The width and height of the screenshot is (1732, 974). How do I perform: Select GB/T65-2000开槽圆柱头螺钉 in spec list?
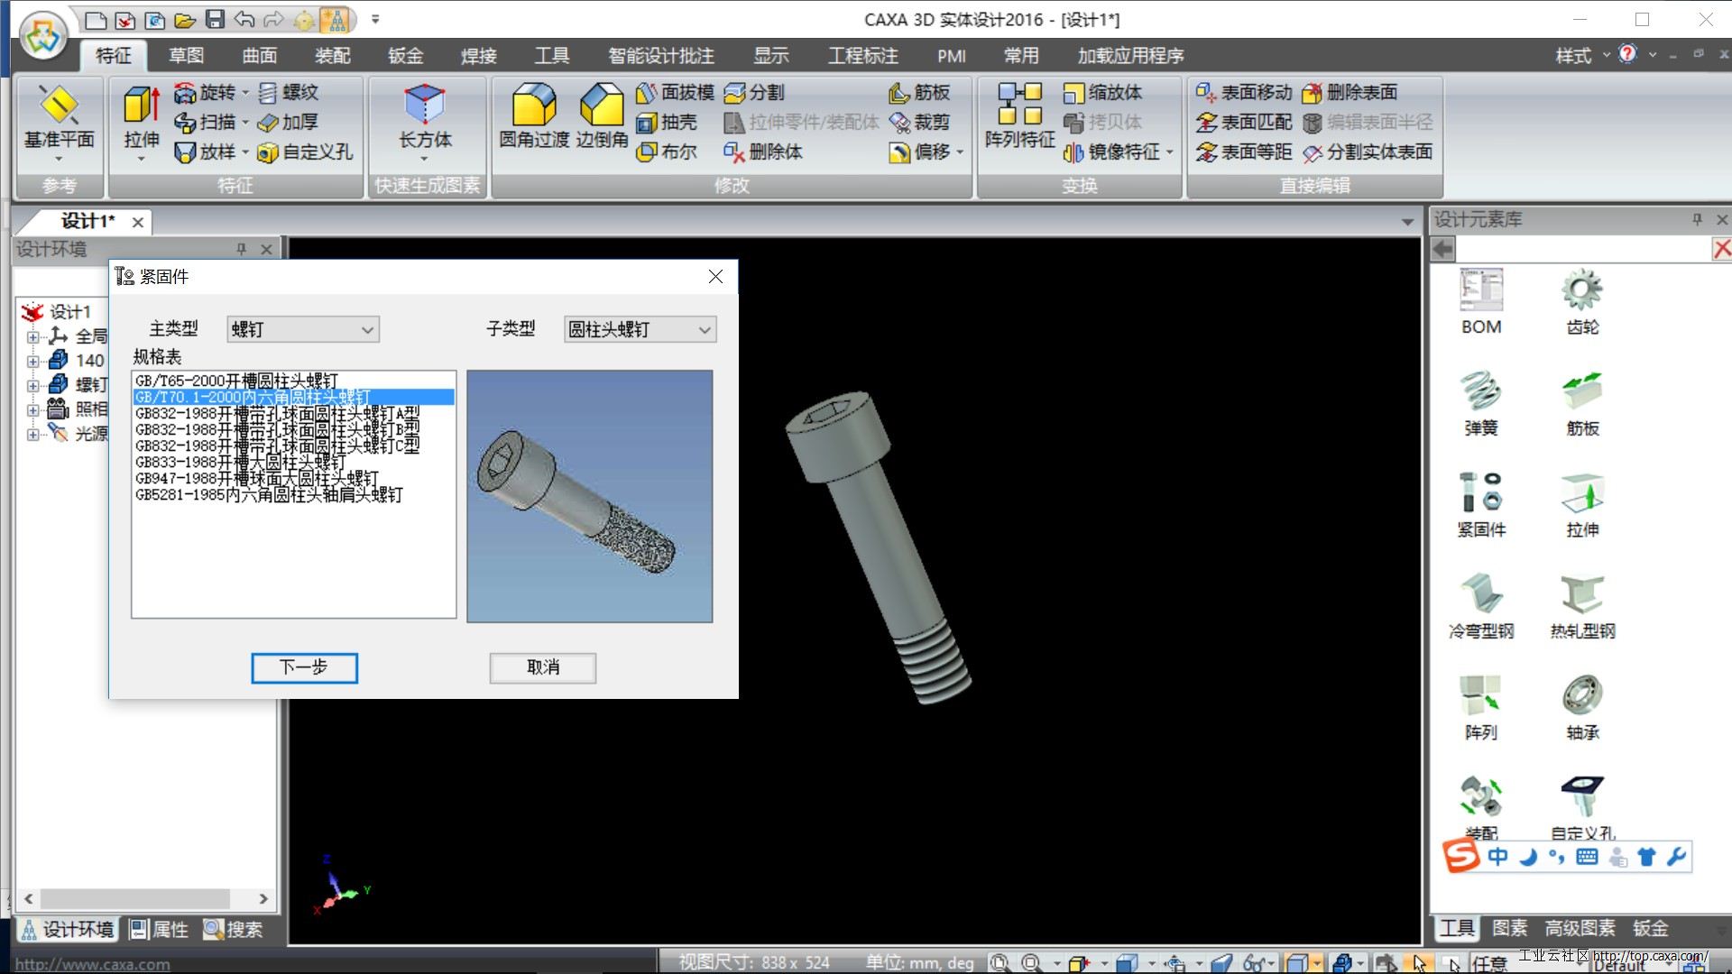click(293, 381)
